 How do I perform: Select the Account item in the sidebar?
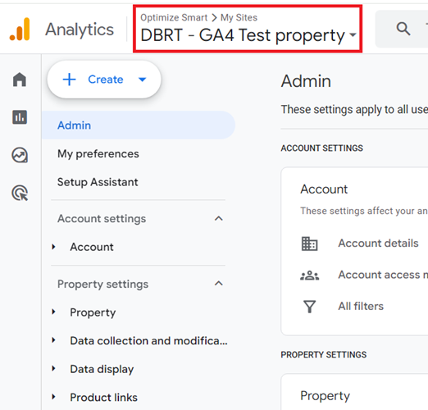coord(92,247)
